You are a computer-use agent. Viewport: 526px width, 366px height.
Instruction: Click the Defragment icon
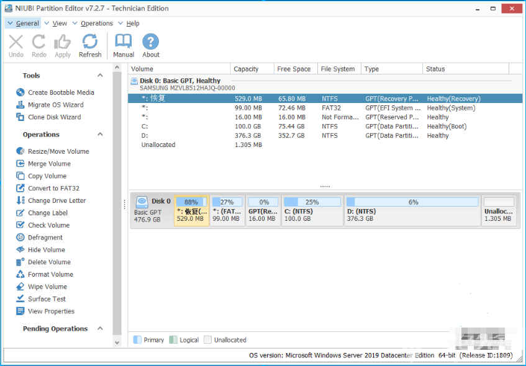pos(20,238)
